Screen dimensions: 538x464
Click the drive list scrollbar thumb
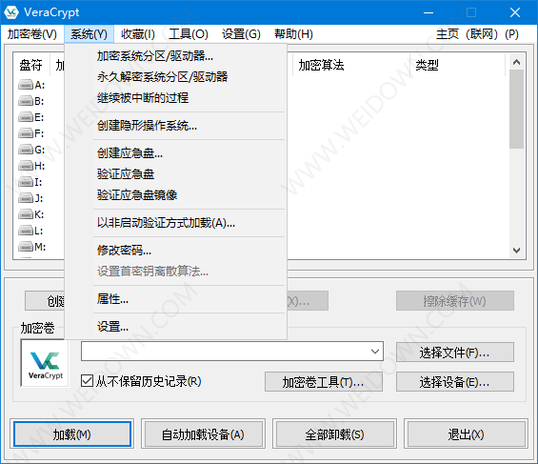[516, 110]
